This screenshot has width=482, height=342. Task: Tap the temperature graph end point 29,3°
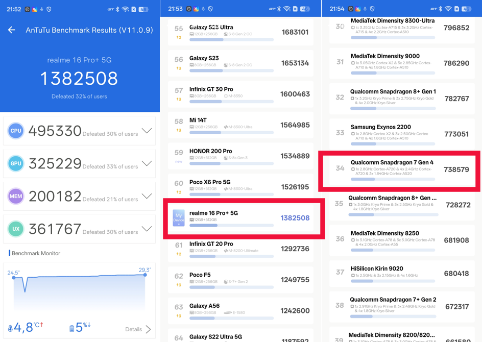[x=145, y=275]
